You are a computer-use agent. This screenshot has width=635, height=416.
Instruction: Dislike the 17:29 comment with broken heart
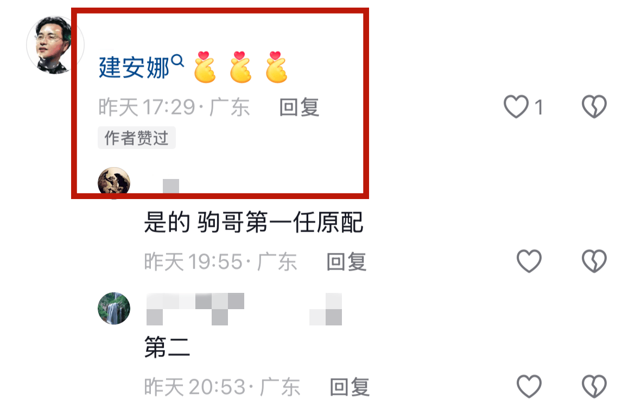click(x=594, y=107)
